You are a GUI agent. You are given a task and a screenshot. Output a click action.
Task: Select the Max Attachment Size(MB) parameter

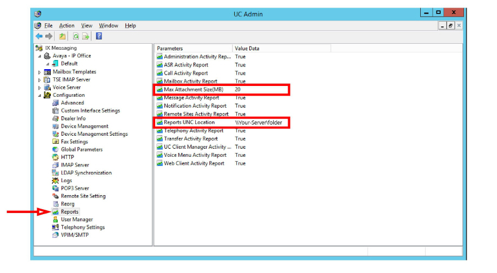[194, 90]
